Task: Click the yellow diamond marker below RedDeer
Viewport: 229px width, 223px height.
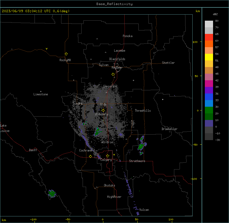Action: pos(113,74)
